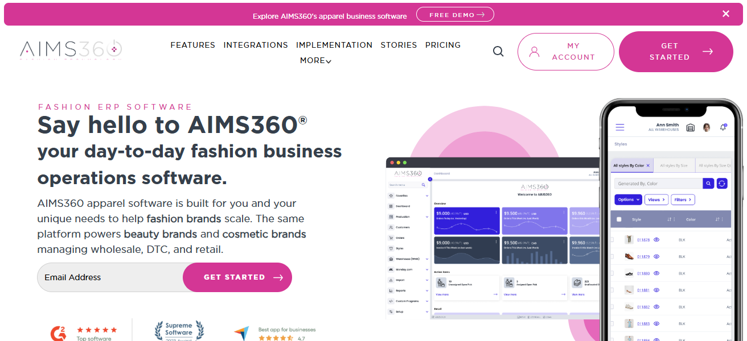Click the Supreme Software award badge

point(179,330)
